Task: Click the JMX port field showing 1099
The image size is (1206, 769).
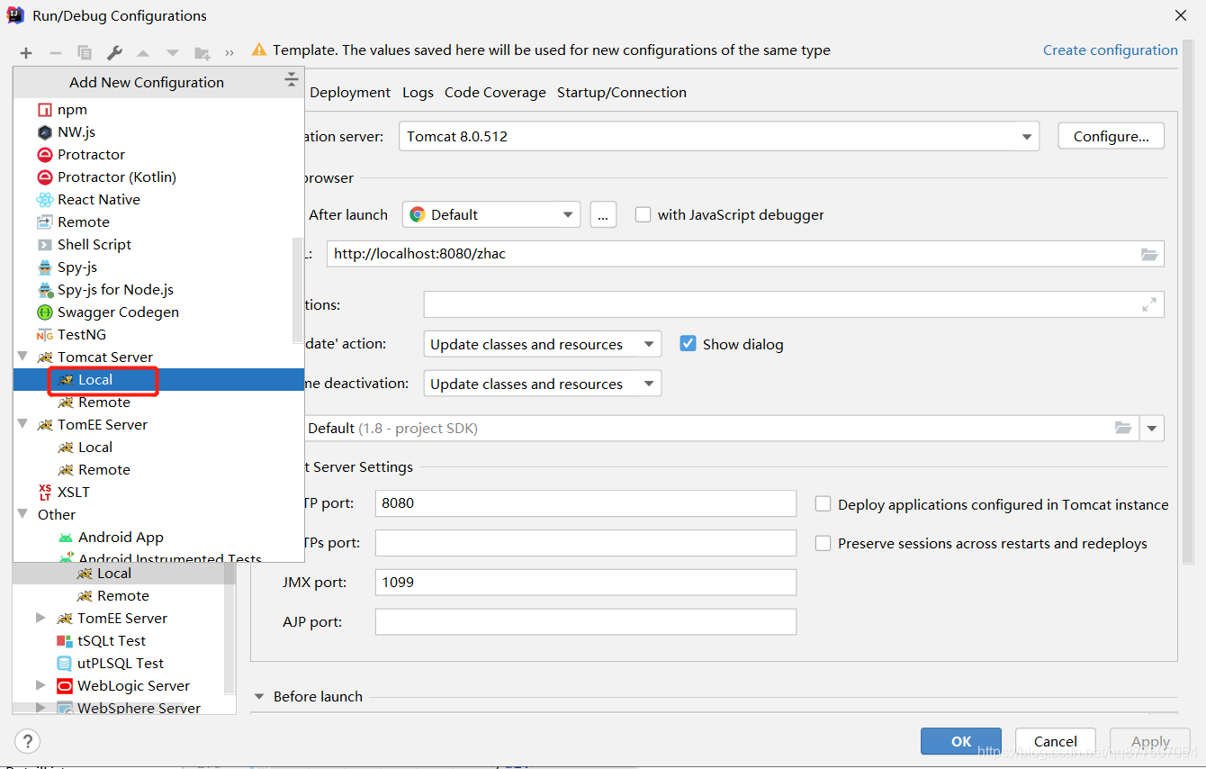Action: tap(586, 583)
